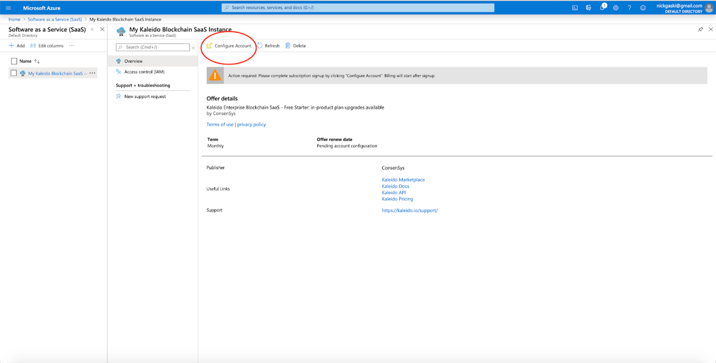Open Terms of use link
The width and height of the screenshot is (716, 363).
(x=220, y=124)
